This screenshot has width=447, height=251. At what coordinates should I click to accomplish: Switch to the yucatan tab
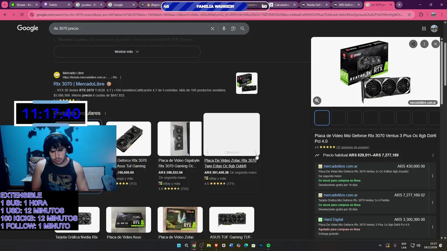(x=89, y=5)
